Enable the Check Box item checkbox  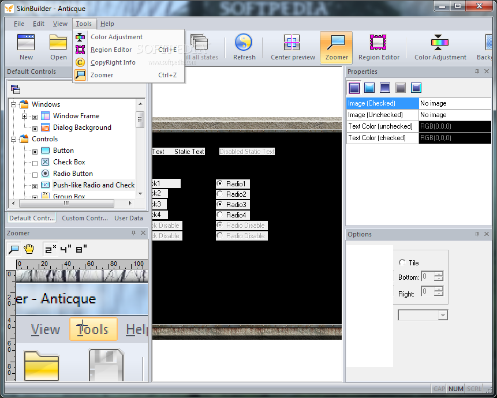(x=35, y=163)
